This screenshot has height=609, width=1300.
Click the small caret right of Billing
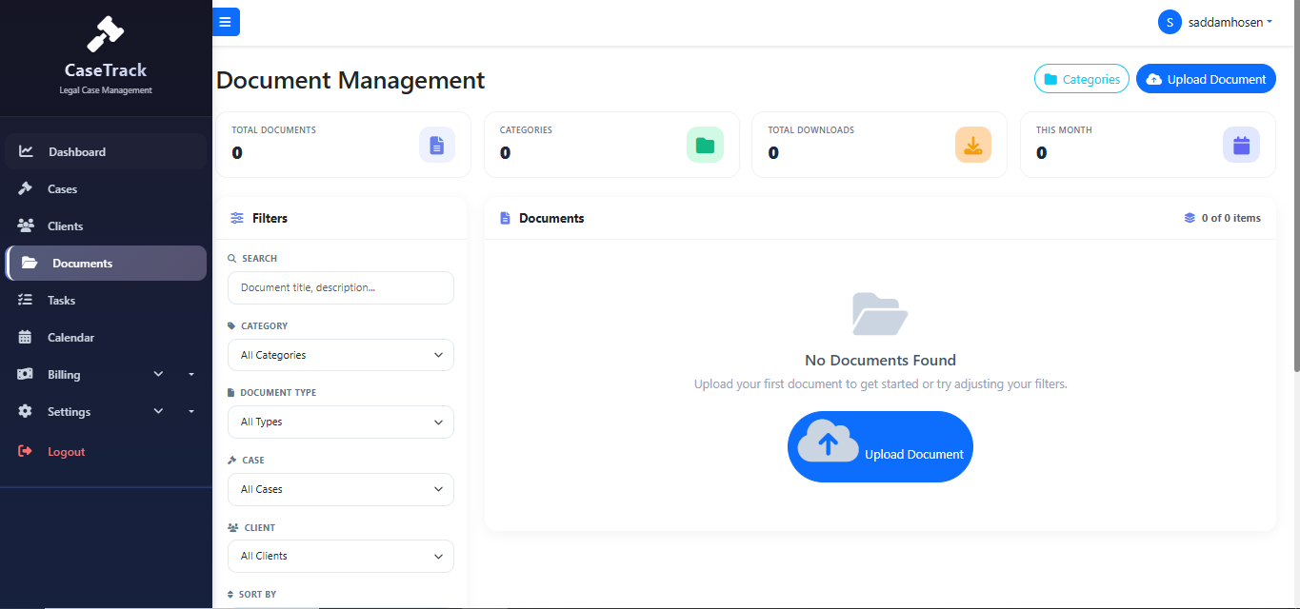coord(191,374)
